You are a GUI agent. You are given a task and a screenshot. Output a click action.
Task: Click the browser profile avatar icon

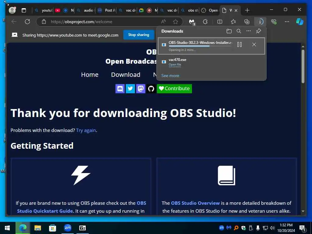pos(12,10)
